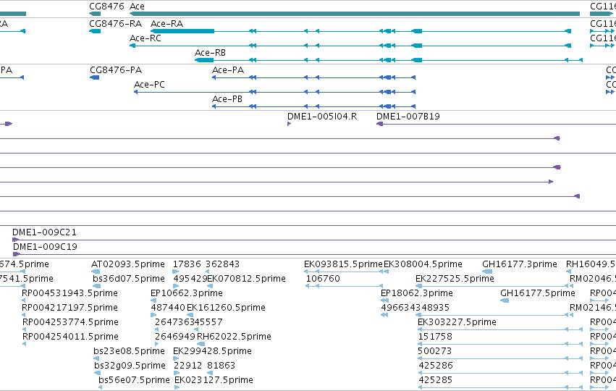616x391 pixels.
Task: Open the AT02093.5prime EST label
Action: click(x=128, y=264)
